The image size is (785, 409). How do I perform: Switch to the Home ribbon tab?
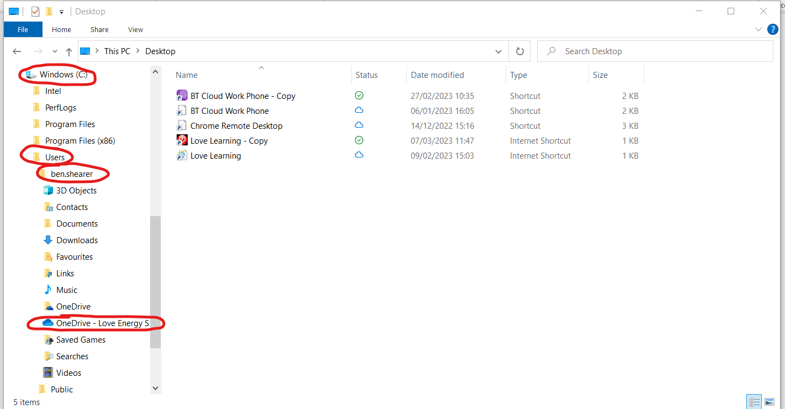61,29
